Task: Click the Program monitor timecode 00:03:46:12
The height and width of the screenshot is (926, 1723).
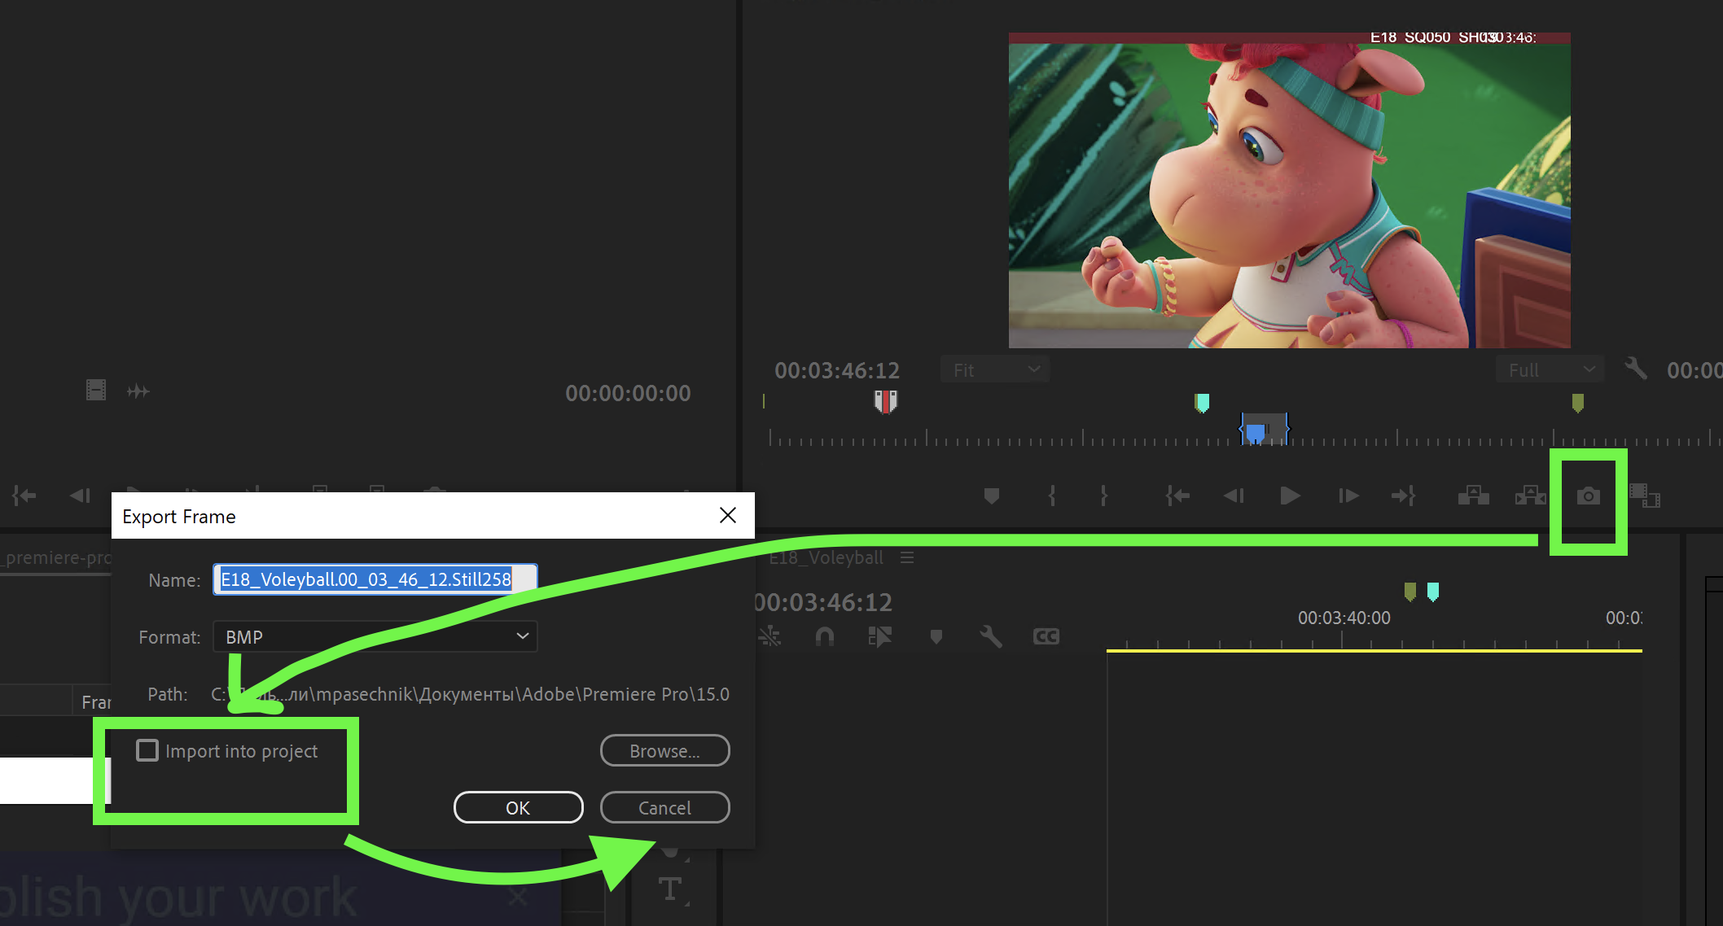Action: [x=837, y=370]
